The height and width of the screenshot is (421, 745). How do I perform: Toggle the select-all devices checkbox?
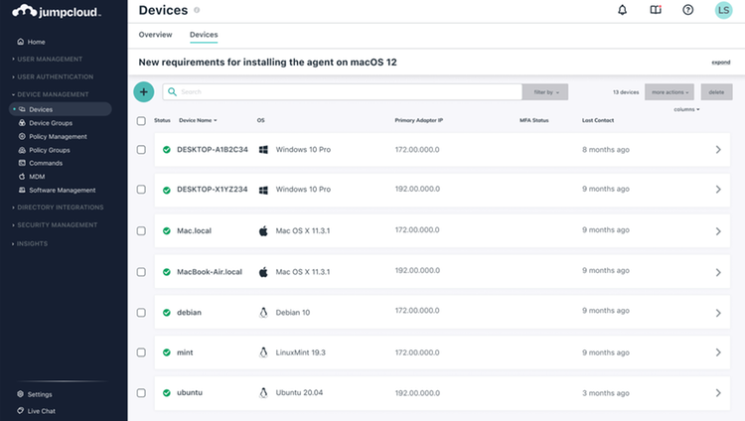tap(141, 121)
